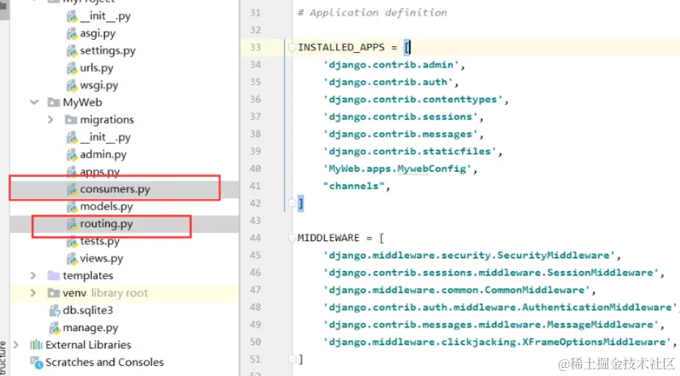
Task: Open asgi.py file
Action: click(x=98, y=33)
